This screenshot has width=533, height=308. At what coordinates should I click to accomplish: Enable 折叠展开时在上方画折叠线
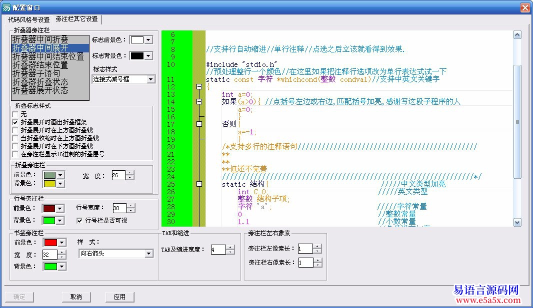[x=15, y=130]
